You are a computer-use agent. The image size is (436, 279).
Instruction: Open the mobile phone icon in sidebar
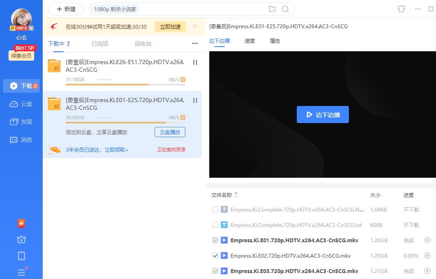[21, 256]
